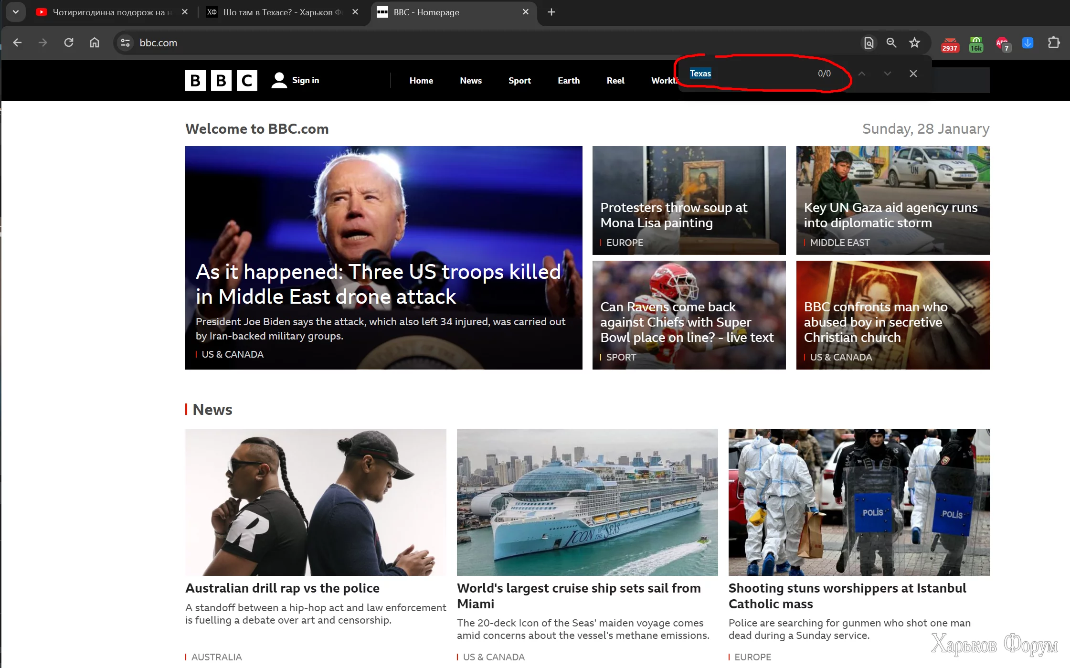Open the tab search dropdown arrow
The width and height of the screenshot is (1070, 668).
coord(15,12)
